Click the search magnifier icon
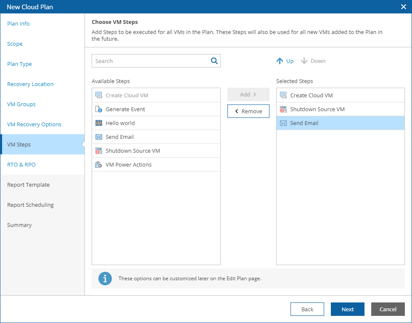The width and height of the screenshot is (412, 323). (214, 61)
